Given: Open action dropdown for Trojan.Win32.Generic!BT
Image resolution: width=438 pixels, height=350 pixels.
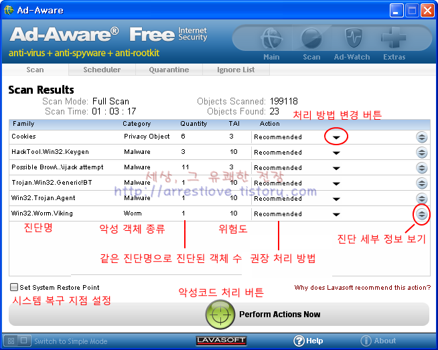Looking at the screenshot, I should [x=336, y=183].
